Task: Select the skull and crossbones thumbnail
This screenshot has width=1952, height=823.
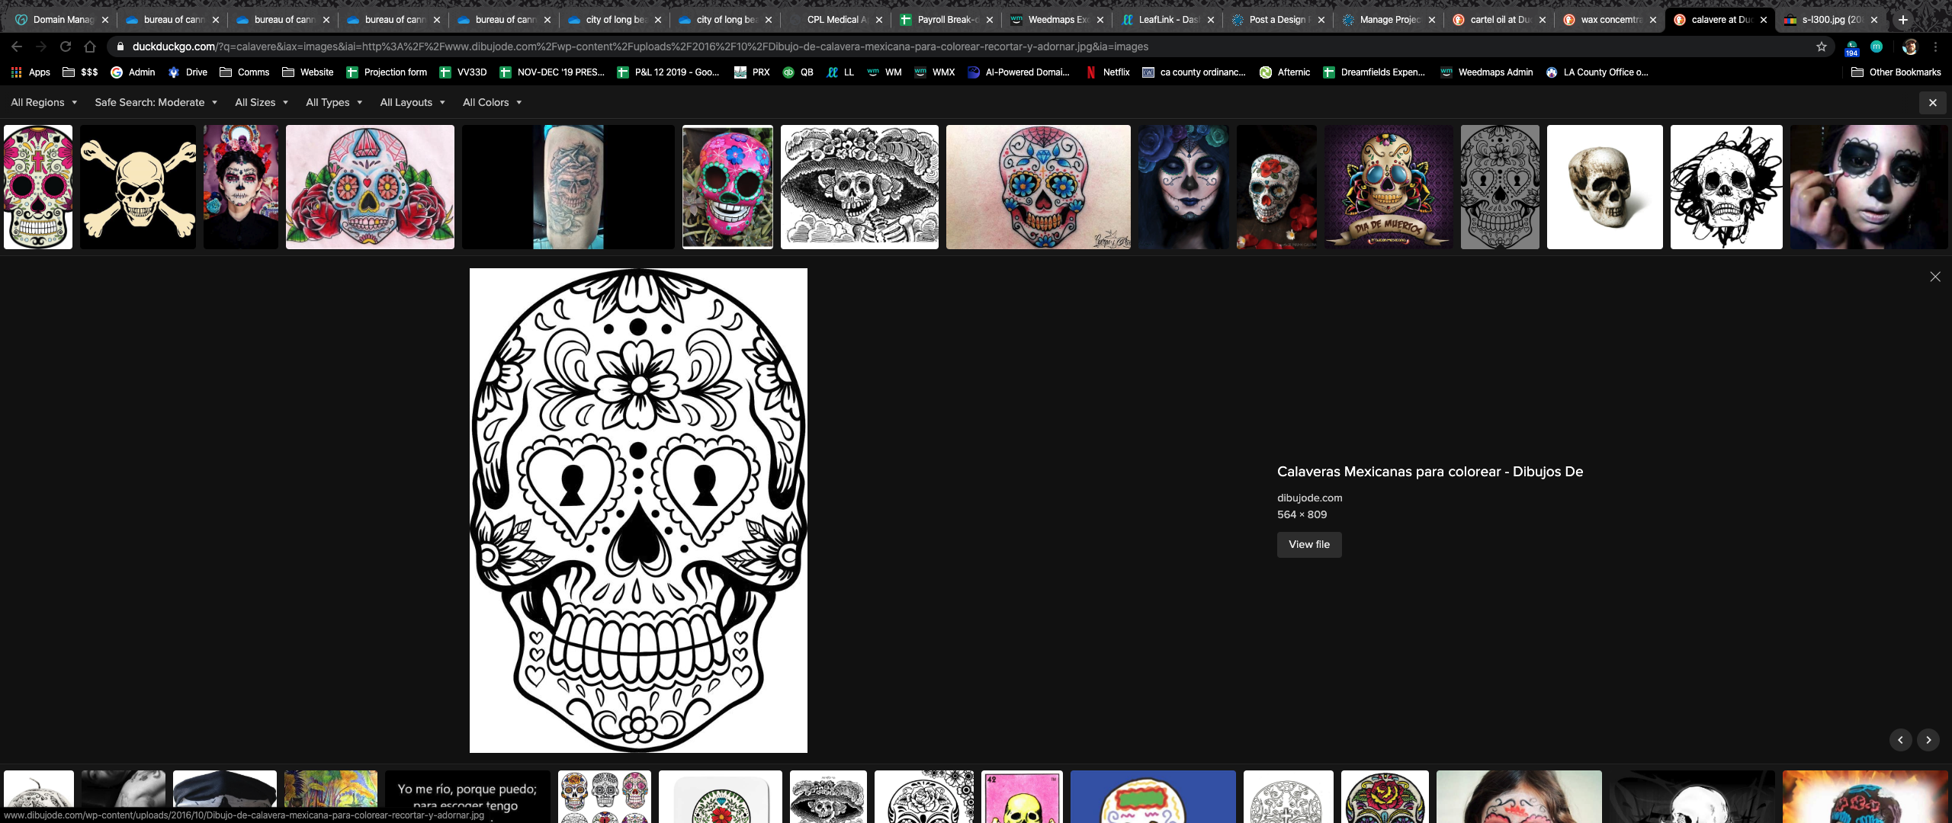Action: (138, 187)
